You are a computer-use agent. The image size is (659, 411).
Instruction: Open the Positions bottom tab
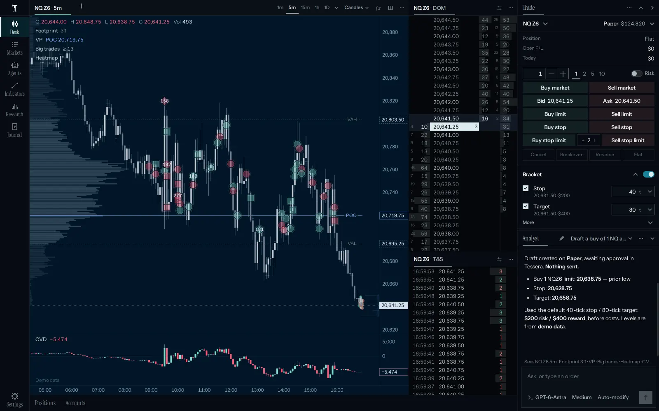[x=45, y=403]
